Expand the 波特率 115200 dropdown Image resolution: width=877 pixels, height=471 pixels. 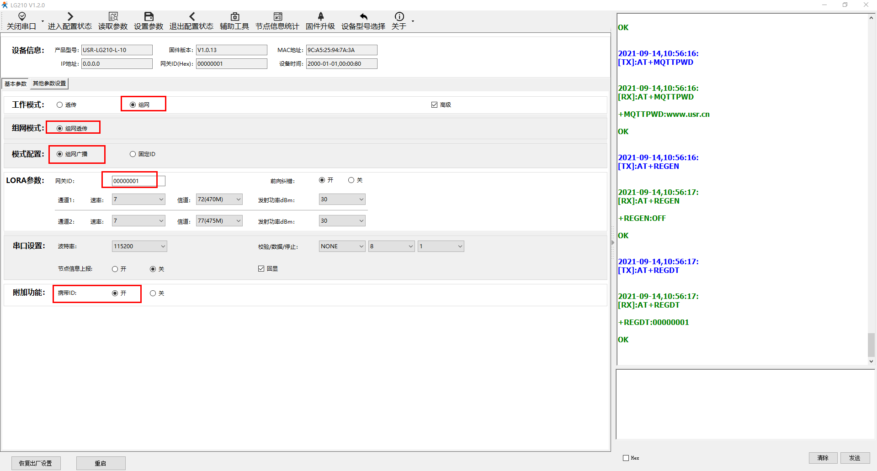[x=139, y=246]
